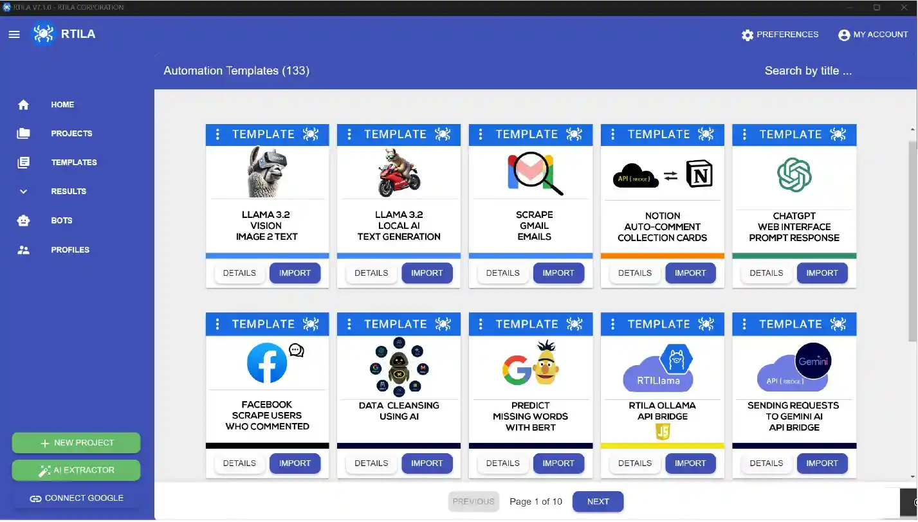Click the My Account label in top bar
This screenshot has width=918, height=522.
pyautogui.click(x=881, y=35)
